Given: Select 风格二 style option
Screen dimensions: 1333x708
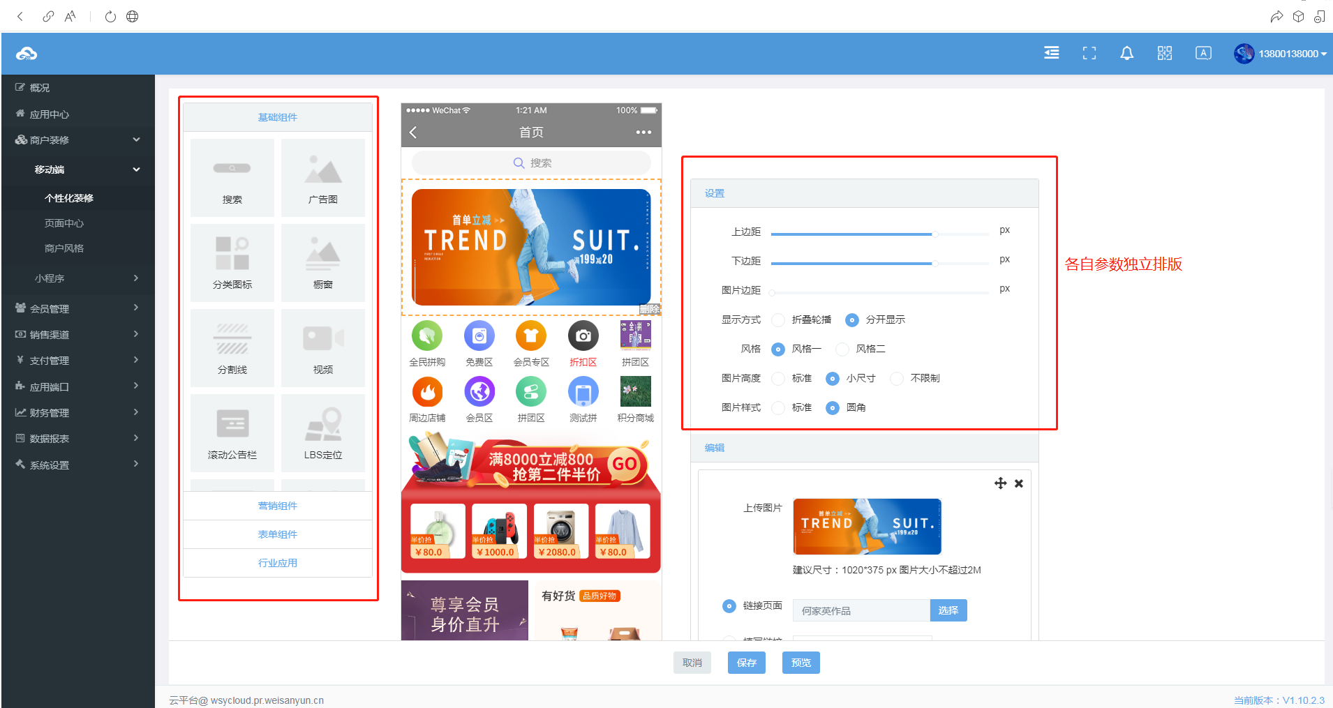Looking at the screenshot, I should [x=842, y=349].
